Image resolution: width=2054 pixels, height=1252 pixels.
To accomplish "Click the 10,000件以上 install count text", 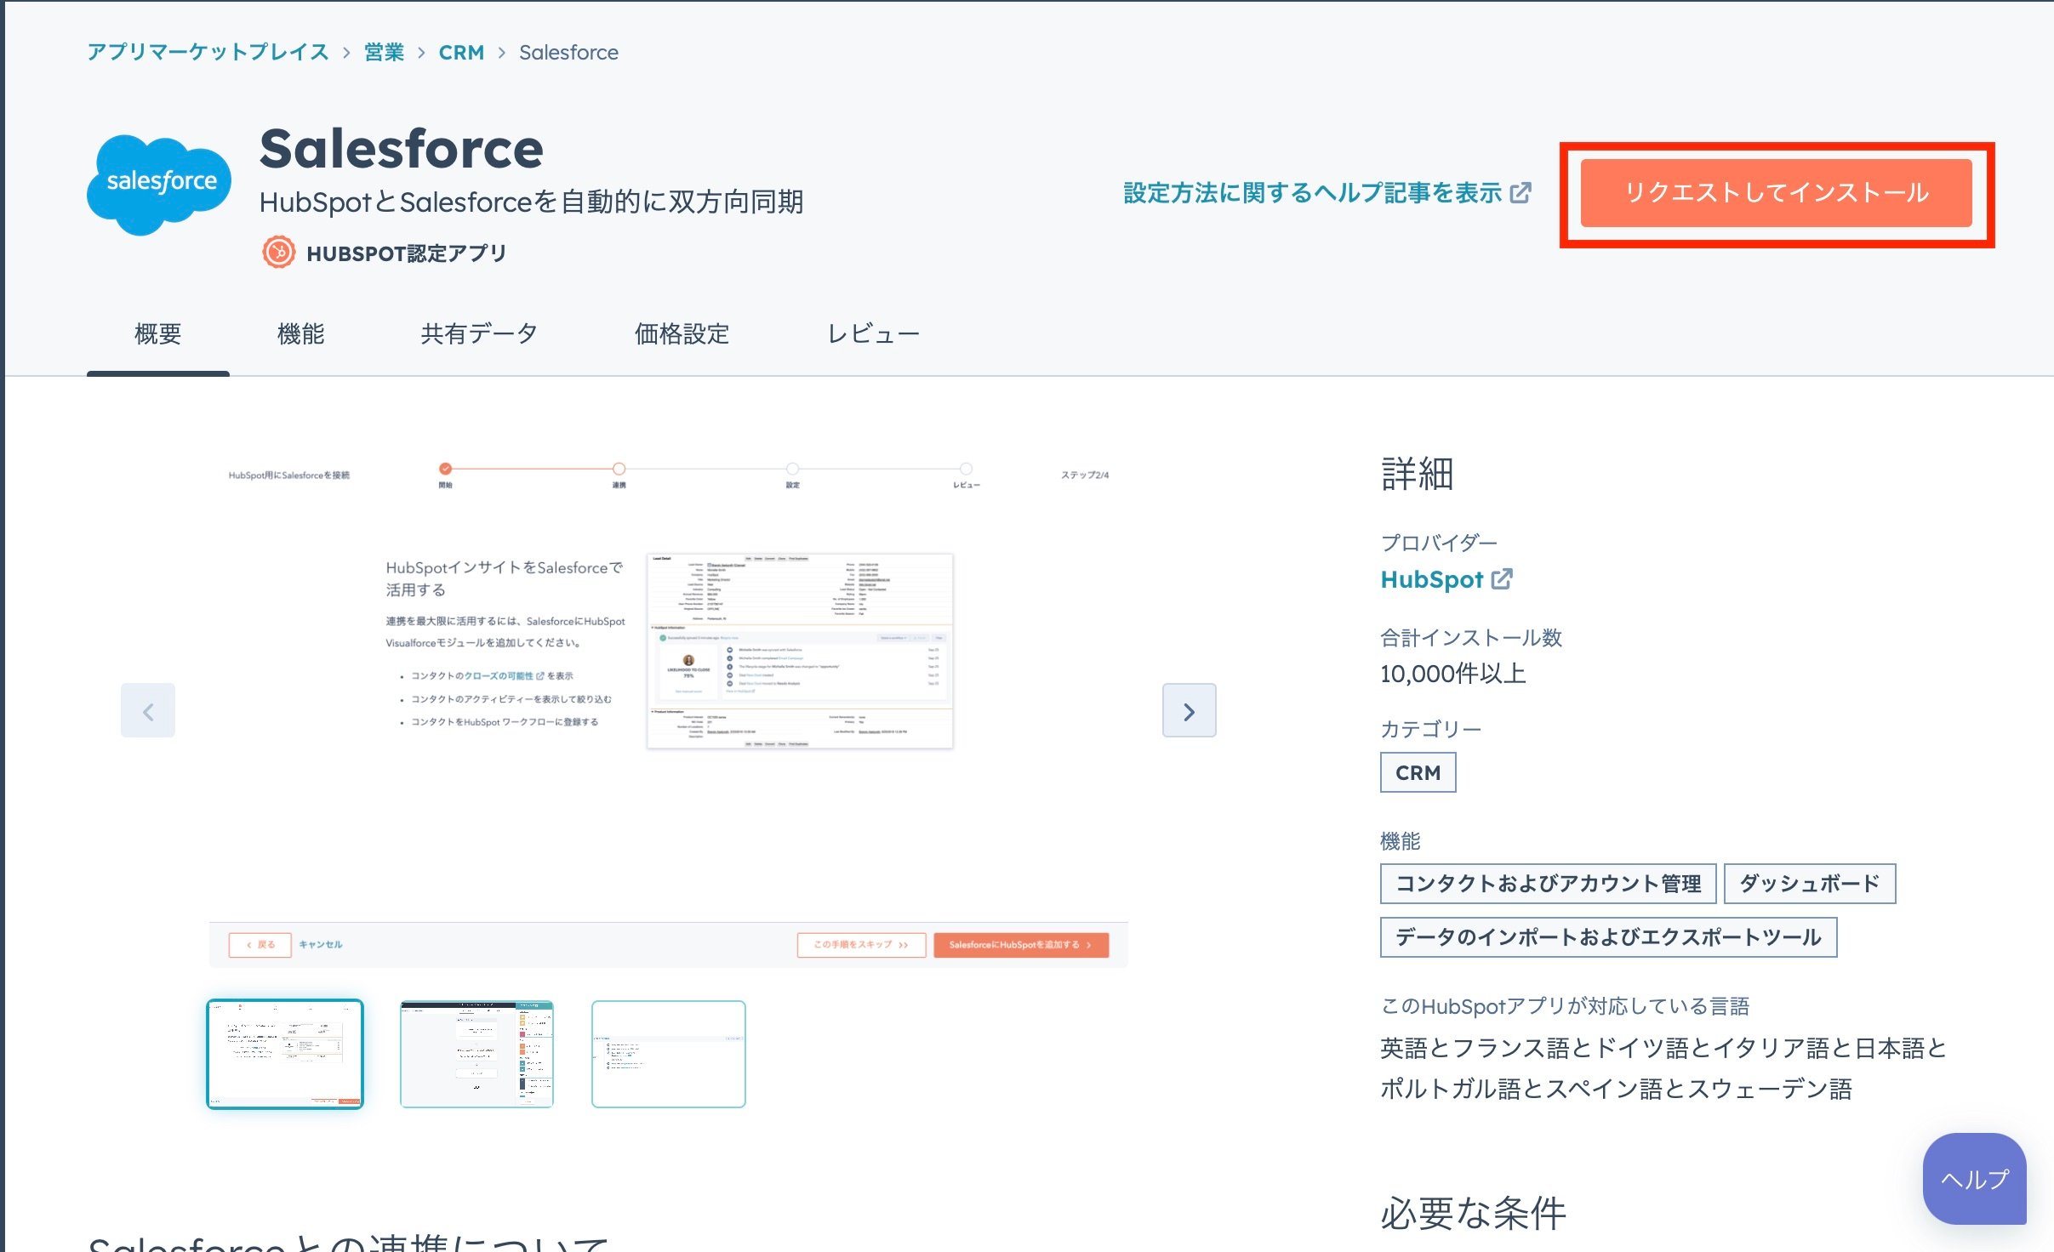I will click(1452, 674).
